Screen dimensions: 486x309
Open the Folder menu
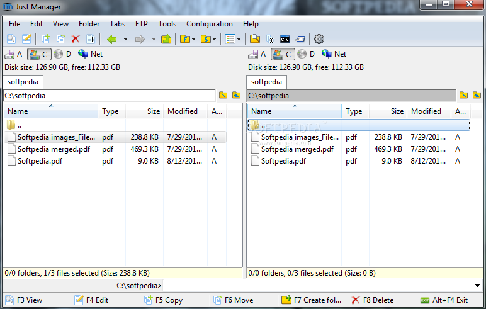pyautogui.click(x=89, y=24)
